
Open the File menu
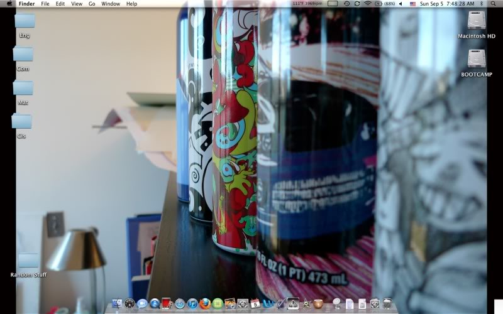(x=45, y=4)
